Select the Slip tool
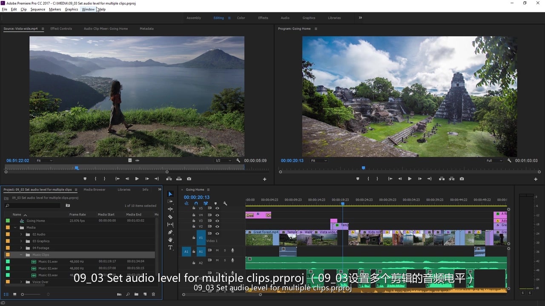The width and height of the screenshot is (545, 306). click(x=170, y=224)
